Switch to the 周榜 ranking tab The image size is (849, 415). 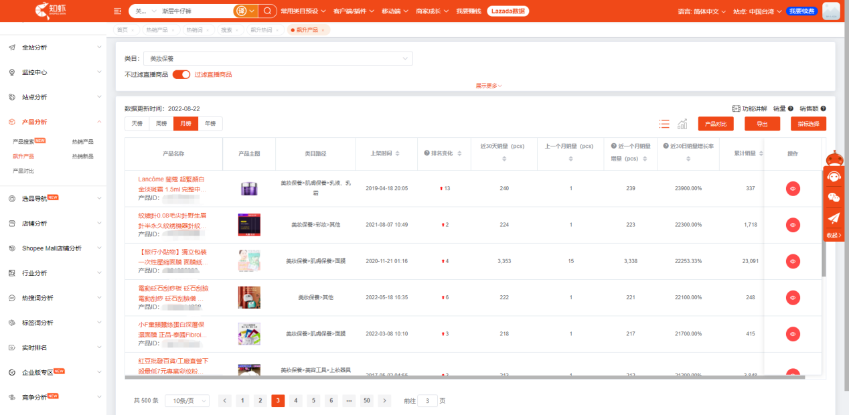point(161,123)
